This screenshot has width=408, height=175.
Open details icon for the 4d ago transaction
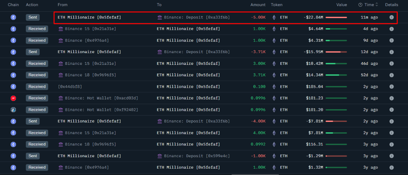click(392, 29)
